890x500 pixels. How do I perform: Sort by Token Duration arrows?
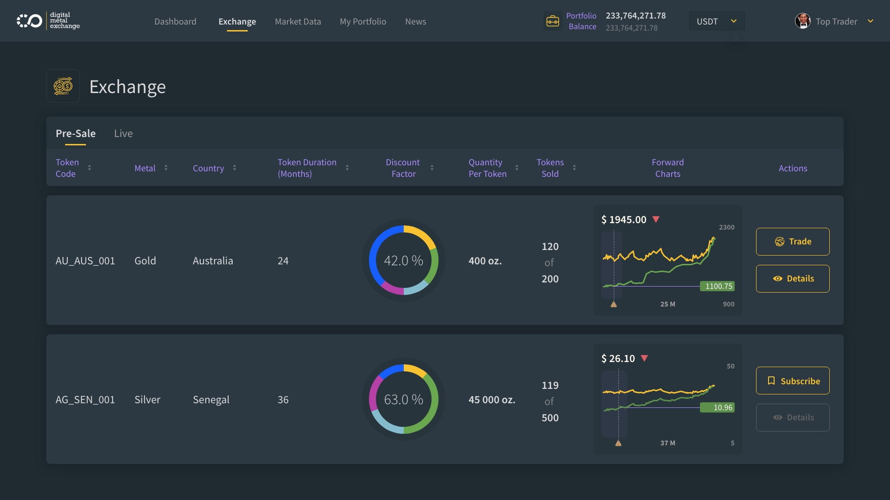(x=347, y=168)
